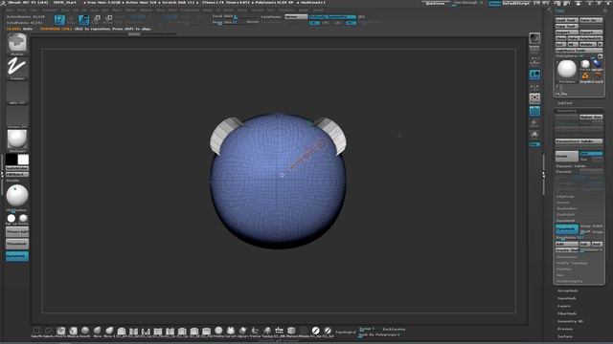Click the QuickSave button

click(435, 3)
